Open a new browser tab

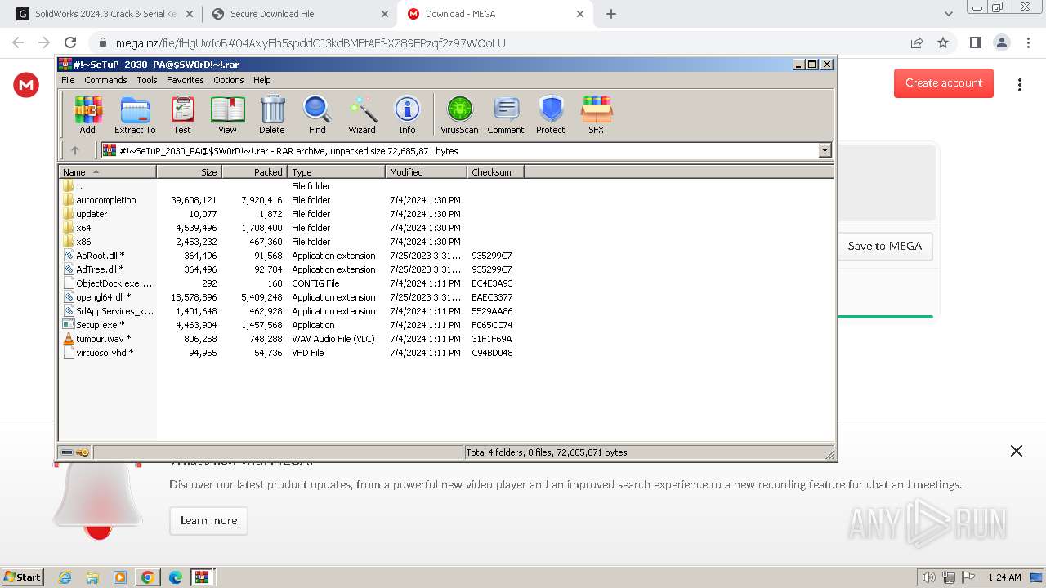tap(611, 14)
